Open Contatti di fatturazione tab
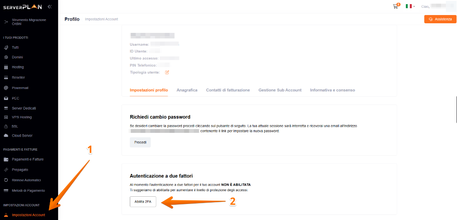The image size is (457, 220). (228, 90)
